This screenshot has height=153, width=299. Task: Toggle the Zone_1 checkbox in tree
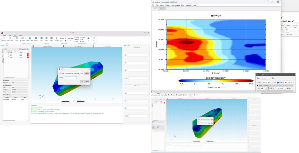8,52
